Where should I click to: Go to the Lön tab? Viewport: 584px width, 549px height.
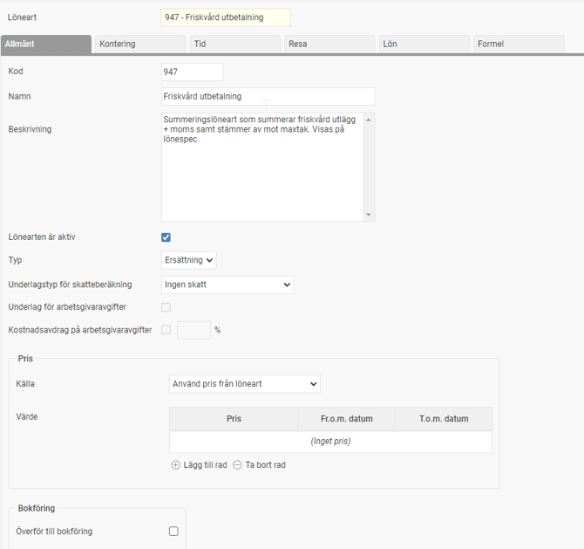tap(424, 44)
